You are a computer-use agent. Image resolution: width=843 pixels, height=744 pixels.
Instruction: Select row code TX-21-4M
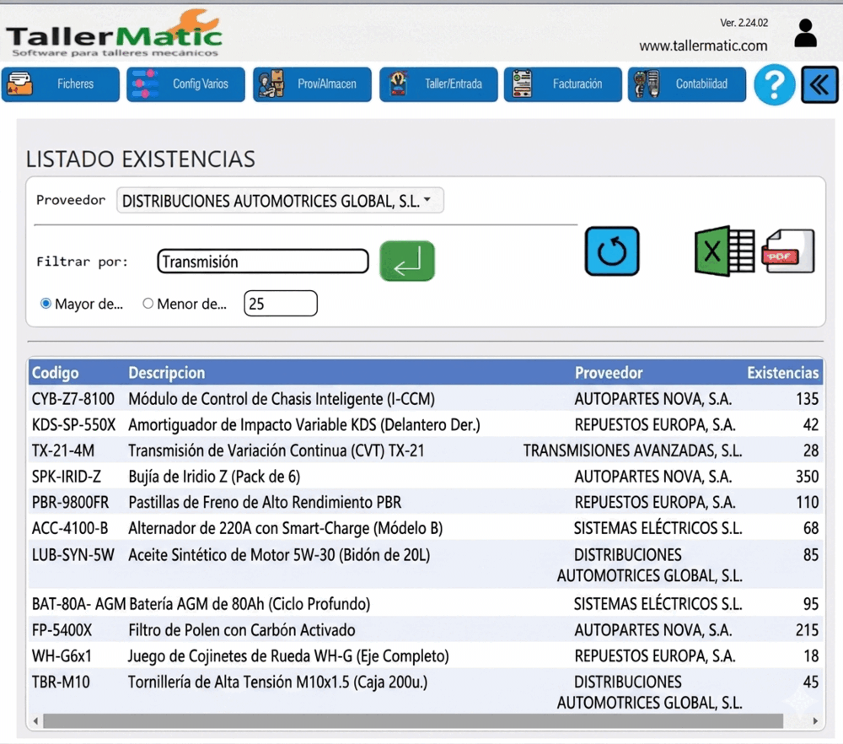pos(63,450)
